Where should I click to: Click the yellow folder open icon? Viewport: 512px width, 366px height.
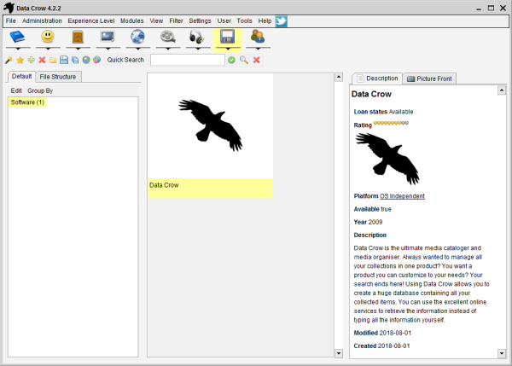click(53, 60)
